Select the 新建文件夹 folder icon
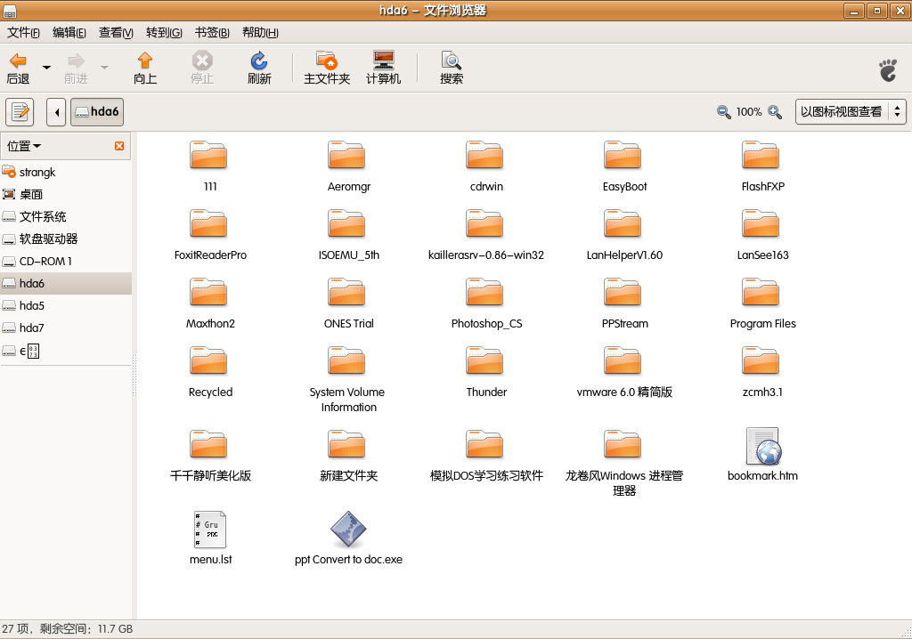 click(x=346, y=445)
